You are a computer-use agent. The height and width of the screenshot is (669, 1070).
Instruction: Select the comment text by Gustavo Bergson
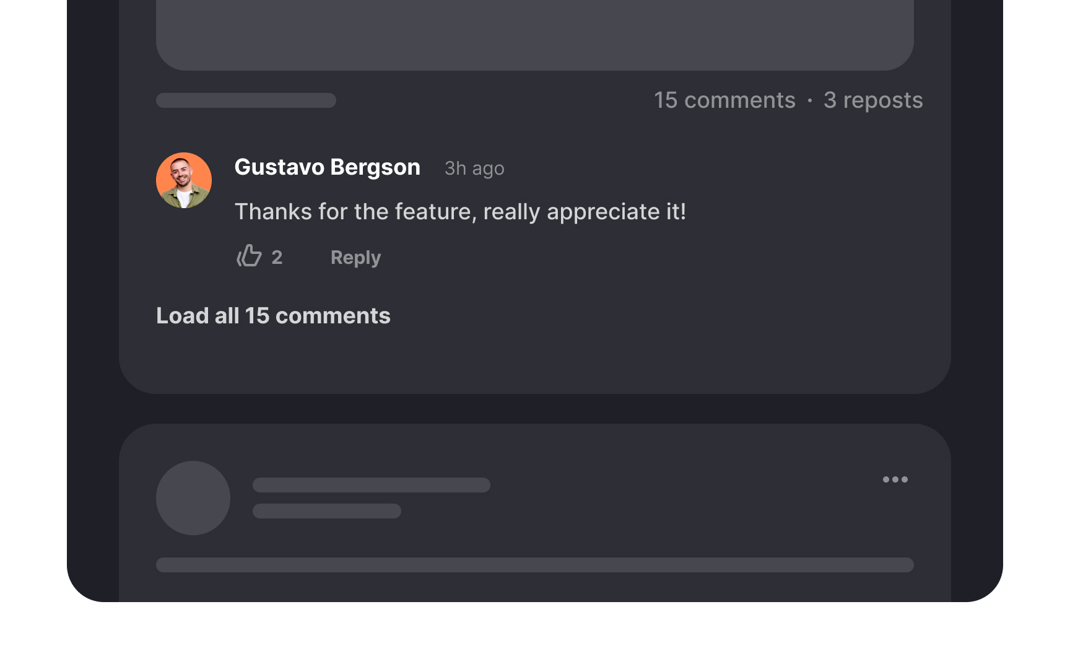(x=460, y=211)
